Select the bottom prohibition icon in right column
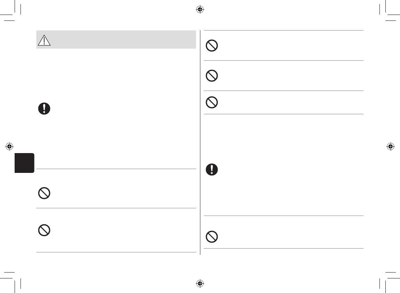The height and width of the screenshot is (293, 400). pyautogui.click(x=212, y=237)
